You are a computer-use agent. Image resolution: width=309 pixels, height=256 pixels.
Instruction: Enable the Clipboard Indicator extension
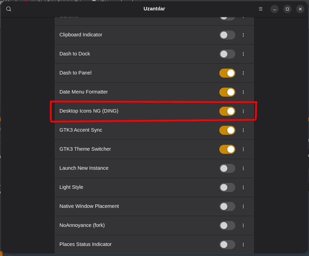pos(227,35)
